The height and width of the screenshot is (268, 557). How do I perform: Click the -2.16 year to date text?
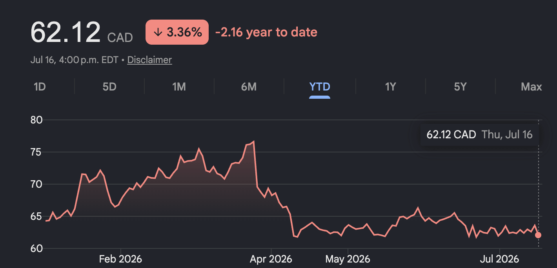click(x=266, y=32)
